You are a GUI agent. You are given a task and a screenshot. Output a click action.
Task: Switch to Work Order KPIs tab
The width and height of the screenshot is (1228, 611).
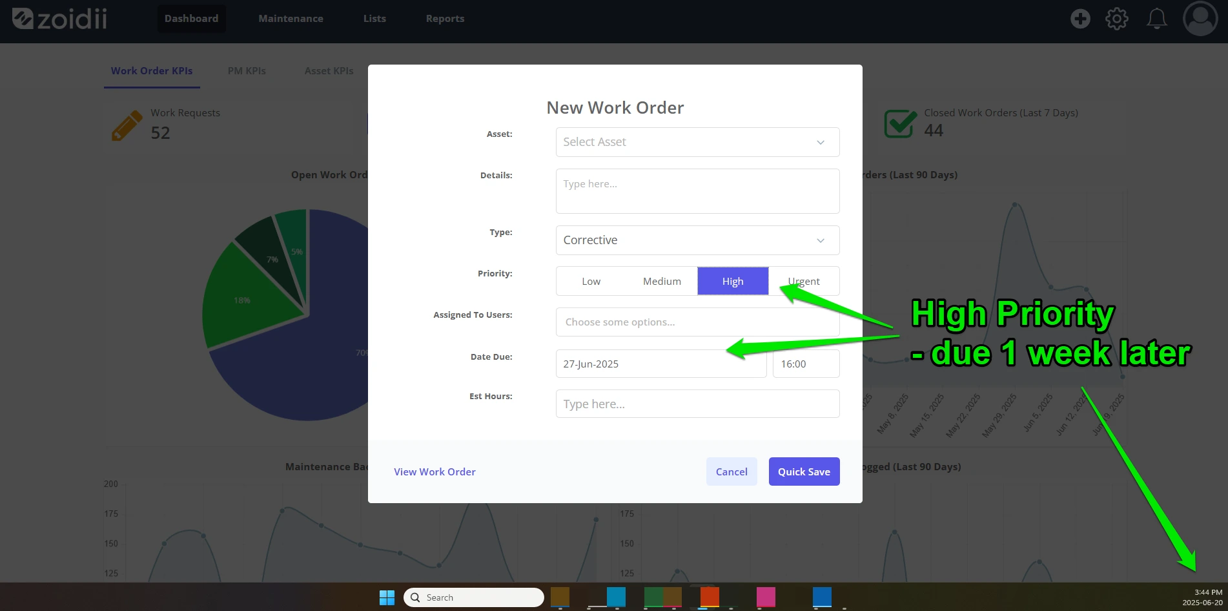click(152, 71)
